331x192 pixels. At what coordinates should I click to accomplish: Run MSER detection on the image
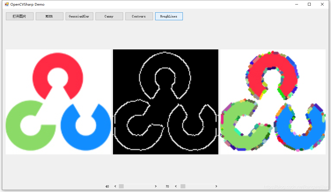tap(49, 16)
